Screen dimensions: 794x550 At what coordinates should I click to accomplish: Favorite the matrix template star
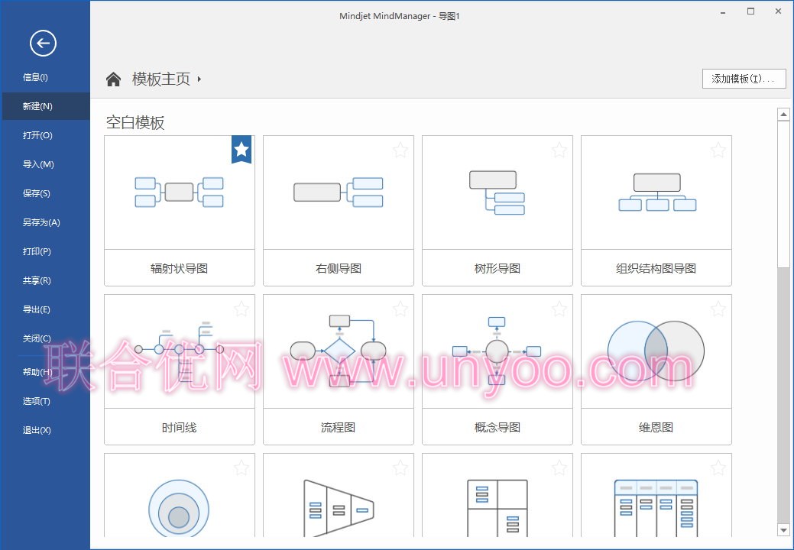(559, 467)
